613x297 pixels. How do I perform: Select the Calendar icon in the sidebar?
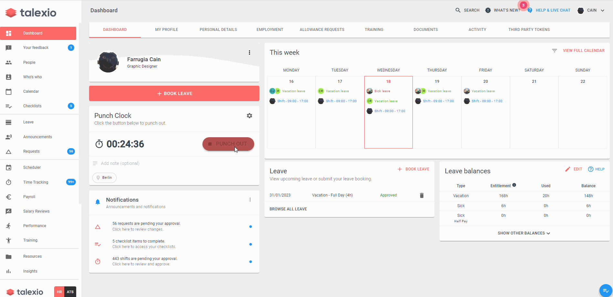pyautogui.click(x=9, y=91)
